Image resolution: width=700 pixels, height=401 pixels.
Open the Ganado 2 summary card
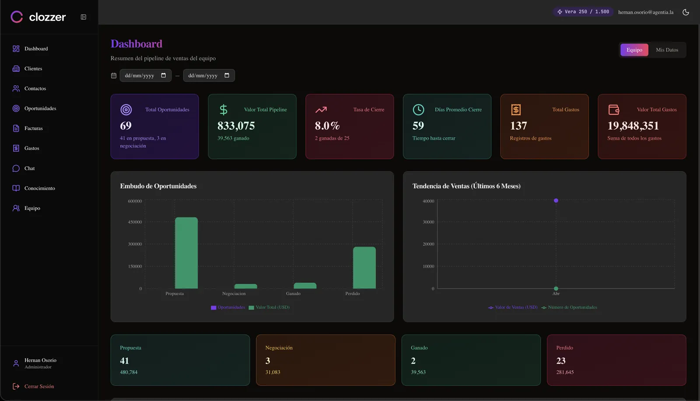[471, 360]
